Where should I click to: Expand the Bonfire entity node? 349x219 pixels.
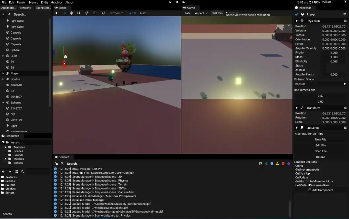[3, 79]
